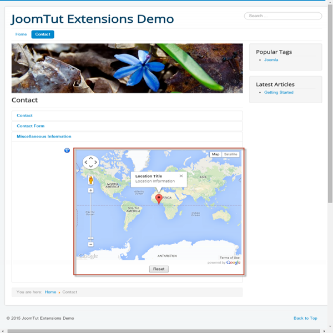
Task: Click the JoomTut Extensions Demo site title
Action: pyautogui.click(x=93, y=19)
